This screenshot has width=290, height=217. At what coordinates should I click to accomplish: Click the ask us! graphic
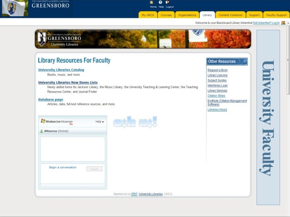tap(135, 122)
